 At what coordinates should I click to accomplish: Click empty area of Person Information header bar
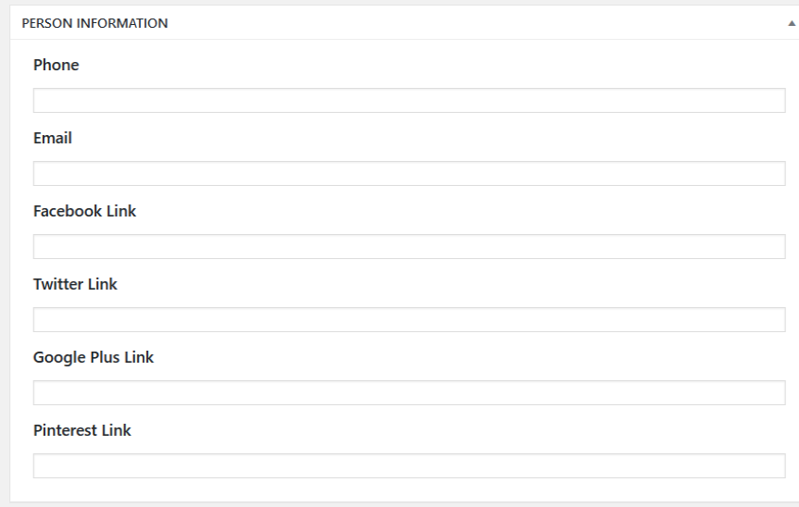(x=463, y=23)
